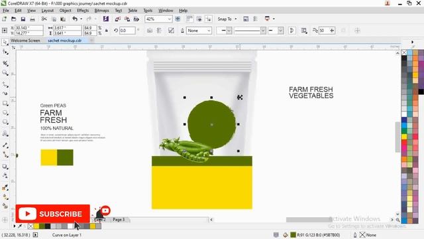Click the New document icon

5,19
